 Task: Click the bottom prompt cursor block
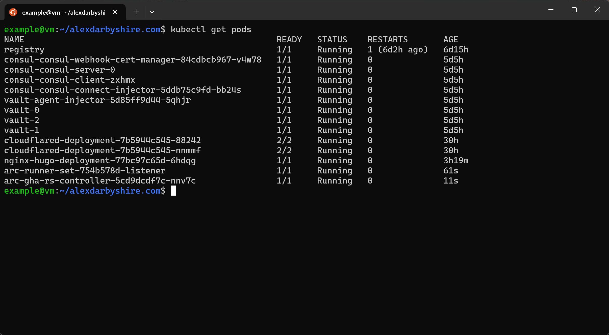173,191
